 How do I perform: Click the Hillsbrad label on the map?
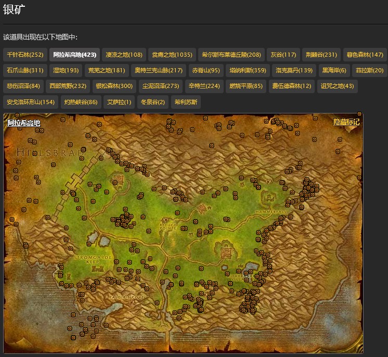click(50, 152)
